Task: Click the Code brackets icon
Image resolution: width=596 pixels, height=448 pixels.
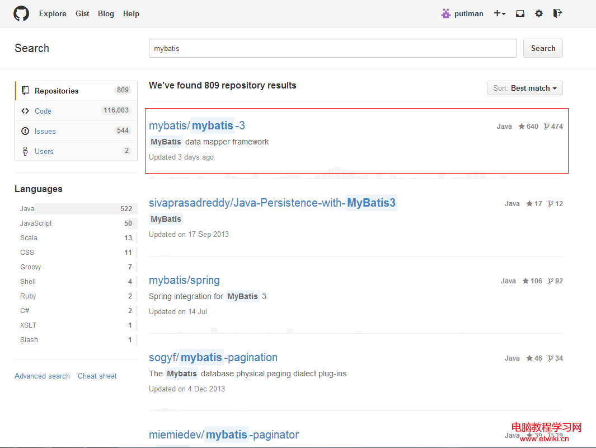Action: tap(25, 111)
